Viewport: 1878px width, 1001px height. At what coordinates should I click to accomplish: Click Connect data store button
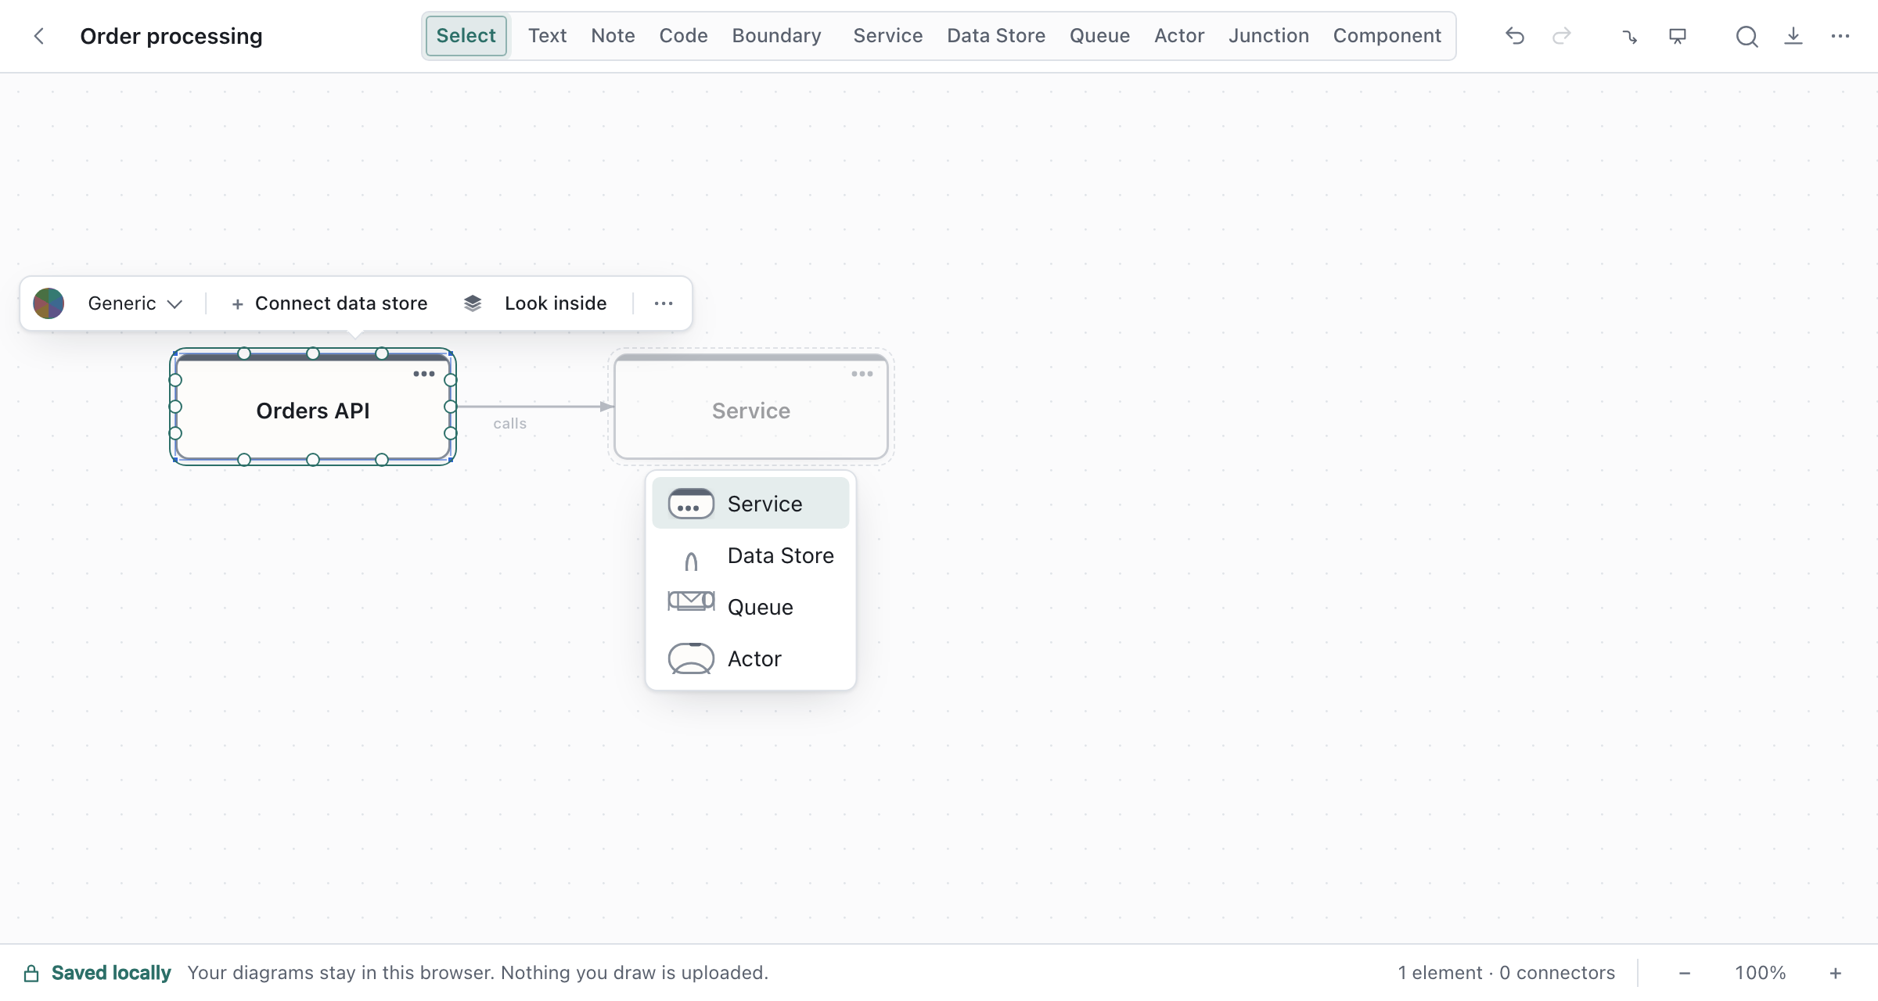tap(329, 303)
